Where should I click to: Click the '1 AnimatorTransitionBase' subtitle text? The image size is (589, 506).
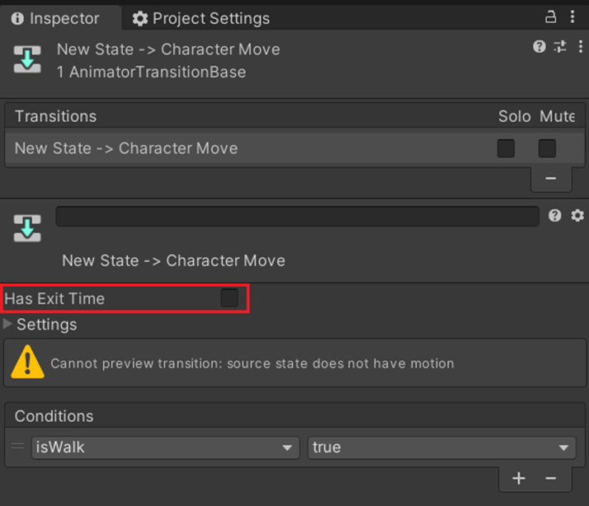[152, 72]
